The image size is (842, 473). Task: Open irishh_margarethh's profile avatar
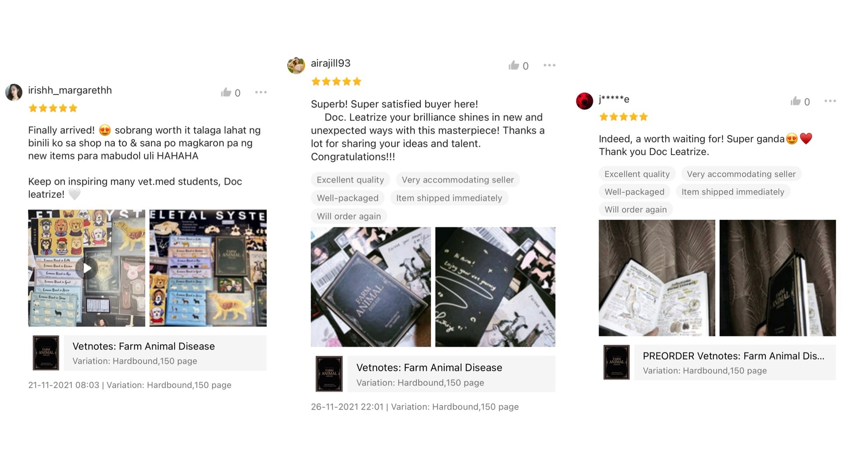click(14, 92)
